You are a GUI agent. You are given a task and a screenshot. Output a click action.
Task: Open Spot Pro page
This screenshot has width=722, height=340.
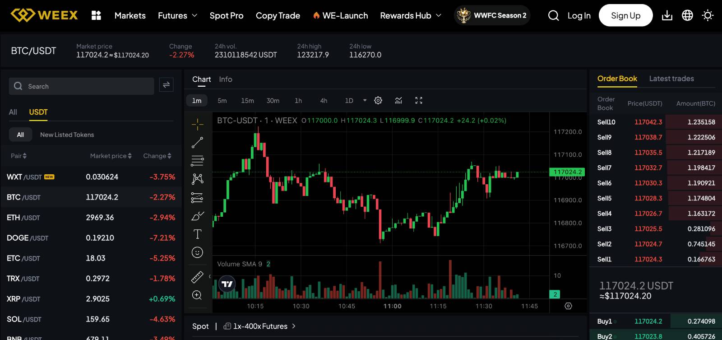pos(227,15)
